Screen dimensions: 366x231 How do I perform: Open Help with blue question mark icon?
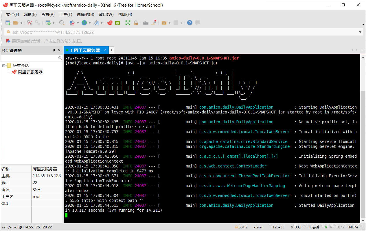190,23
